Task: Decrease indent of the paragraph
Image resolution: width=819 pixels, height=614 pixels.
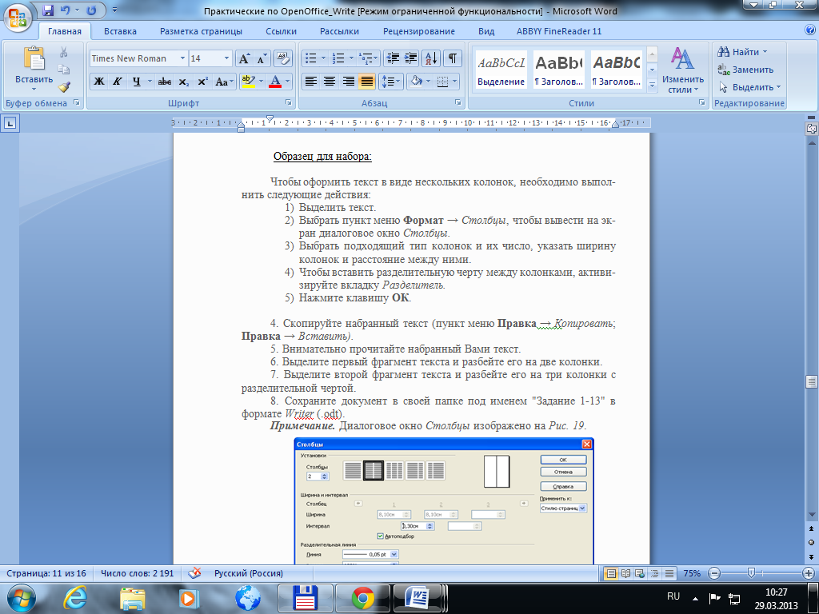Action: point(393,58)
